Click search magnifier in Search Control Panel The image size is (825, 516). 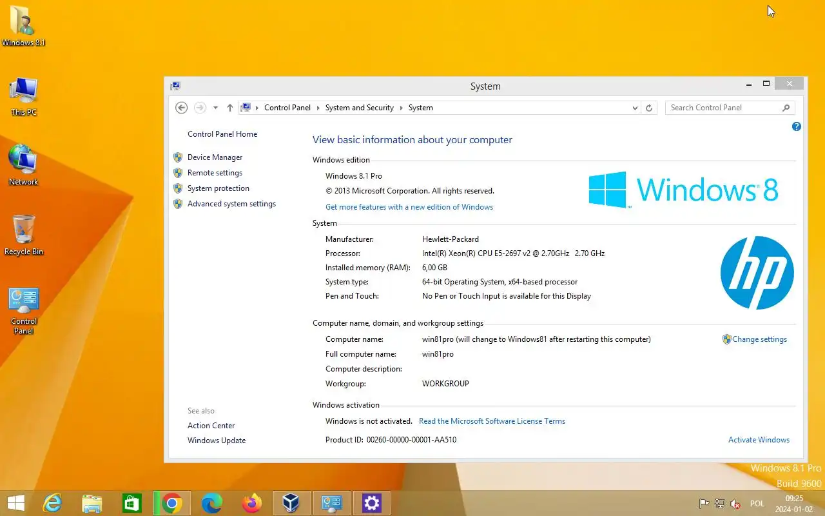tap(786, 108)
